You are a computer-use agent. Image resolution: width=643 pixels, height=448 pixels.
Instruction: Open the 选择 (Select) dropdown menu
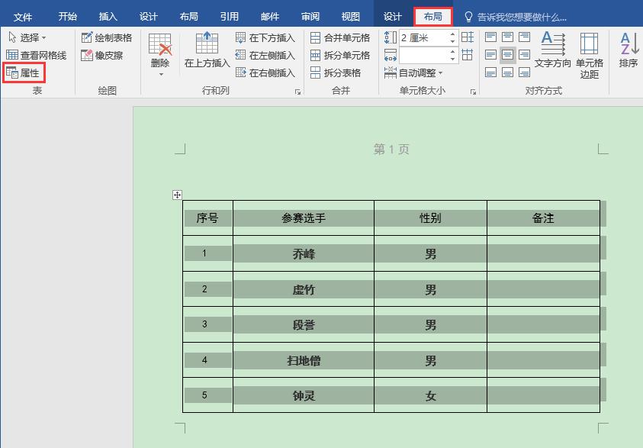pyautogui.click(x=27, y=35)
